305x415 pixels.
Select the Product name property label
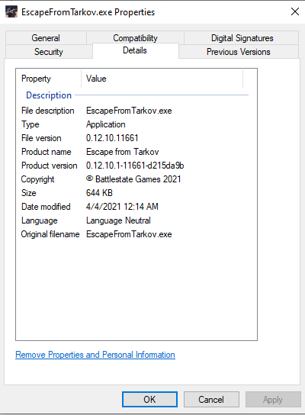47,152
